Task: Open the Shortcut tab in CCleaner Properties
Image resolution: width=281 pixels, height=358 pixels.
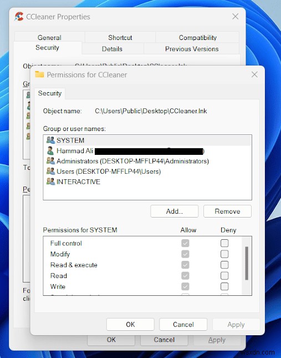Action: click(x=120, y=37)
